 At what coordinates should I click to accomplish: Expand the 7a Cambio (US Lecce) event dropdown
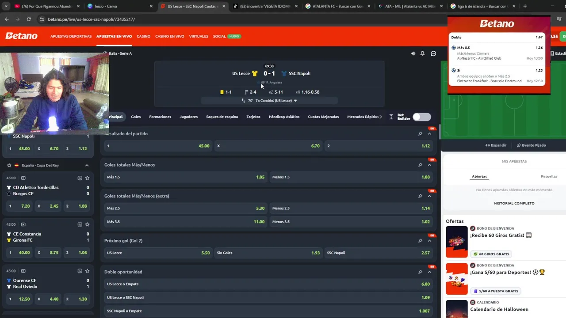(295, 101)
